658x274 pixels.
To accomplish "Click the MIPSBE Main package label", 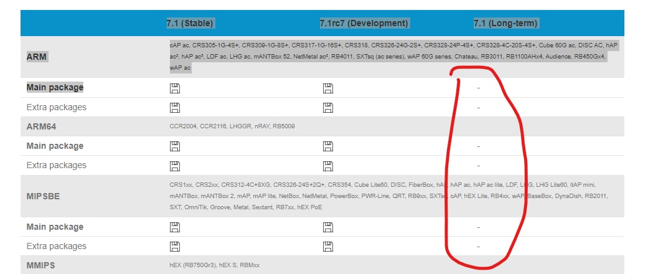I will (x=55, y=227).
